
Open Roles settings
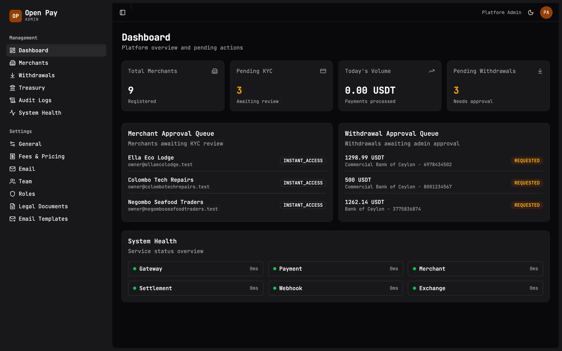point(56,194)
